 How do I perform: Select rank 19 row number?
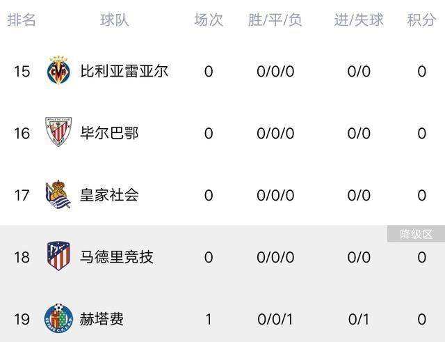point(22,319)
